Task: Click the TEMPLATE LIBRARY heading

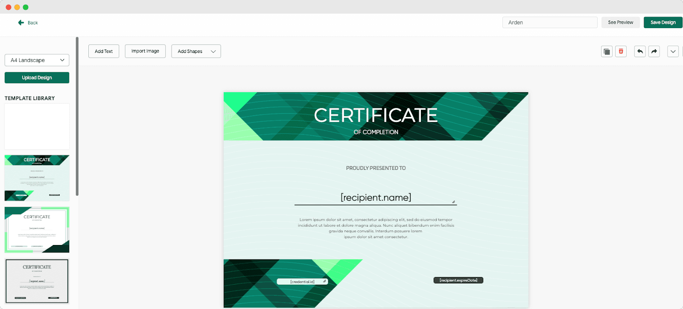Action: [x=30, y=98]
